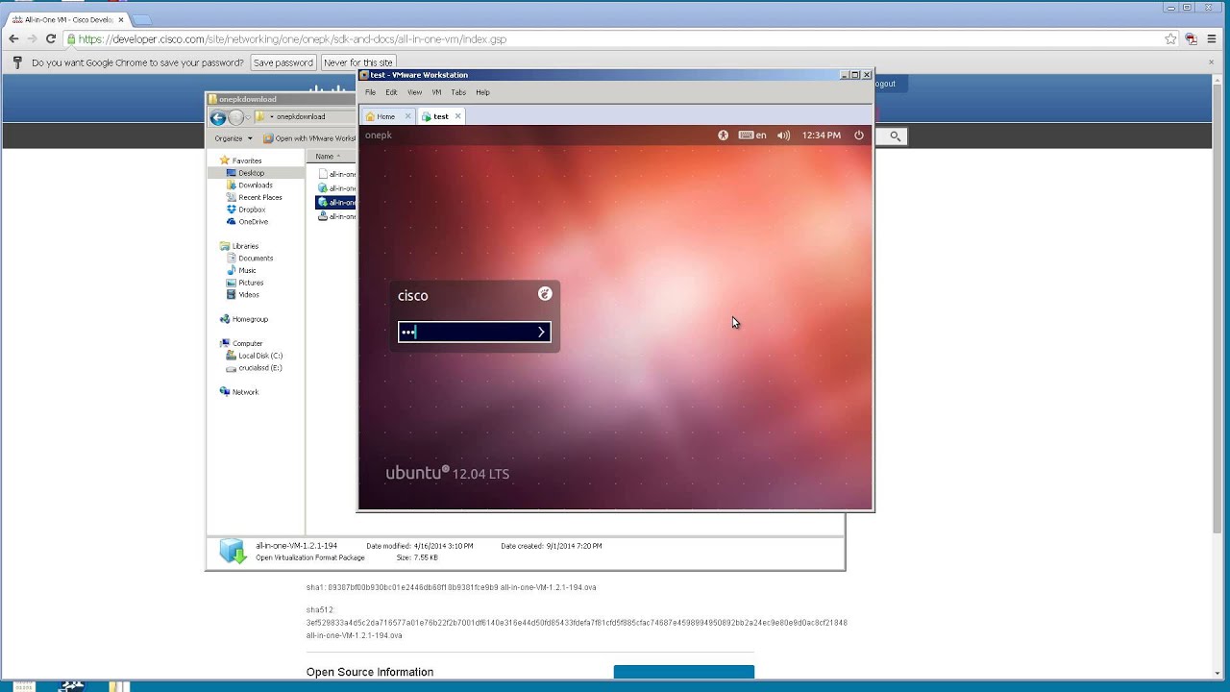Image resolution: width=1230 pixels, height=692 pixels.
Task: Open the Organize dropdown in Explorer
Action: click(x=232, y=138)
